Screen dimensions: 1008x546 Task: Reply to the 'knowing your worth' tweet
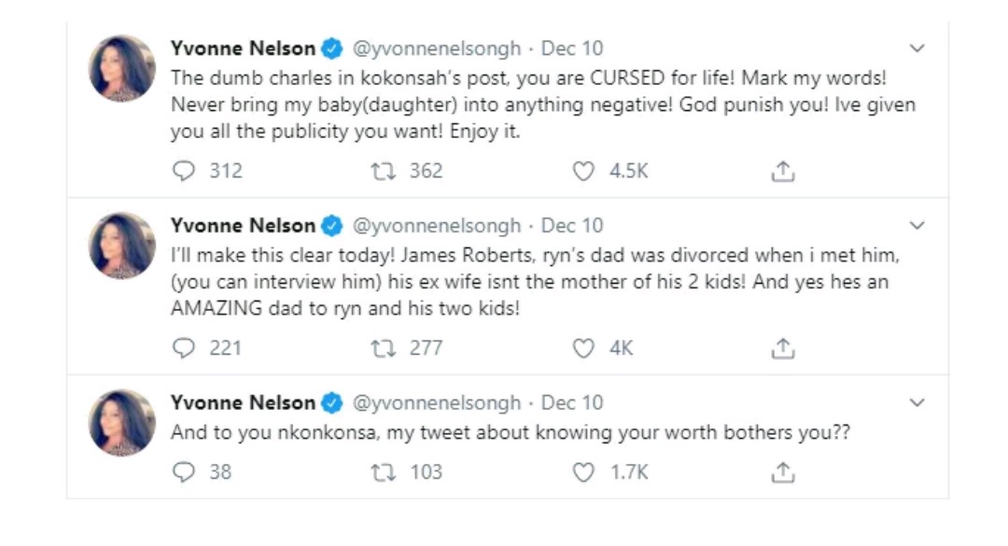coord(185,471)
